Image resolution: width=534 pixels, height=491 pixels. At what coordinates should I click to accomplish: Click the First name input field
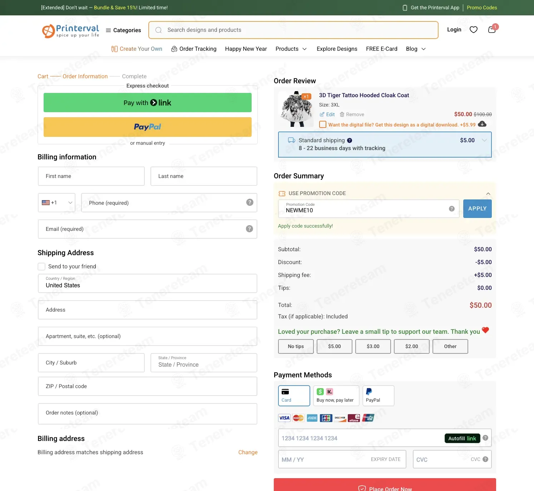pyautogui.click(x=91, y=176)
